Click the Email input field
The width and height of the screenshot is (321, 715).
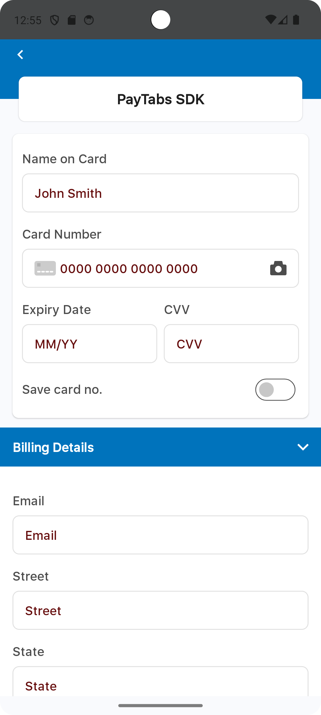click(160, 535)
